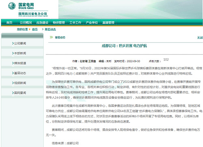Open 本部新闻 in the sidebar
Image resolution: width=203 pixels, height=147 pixels.
(x=20, y=53)
